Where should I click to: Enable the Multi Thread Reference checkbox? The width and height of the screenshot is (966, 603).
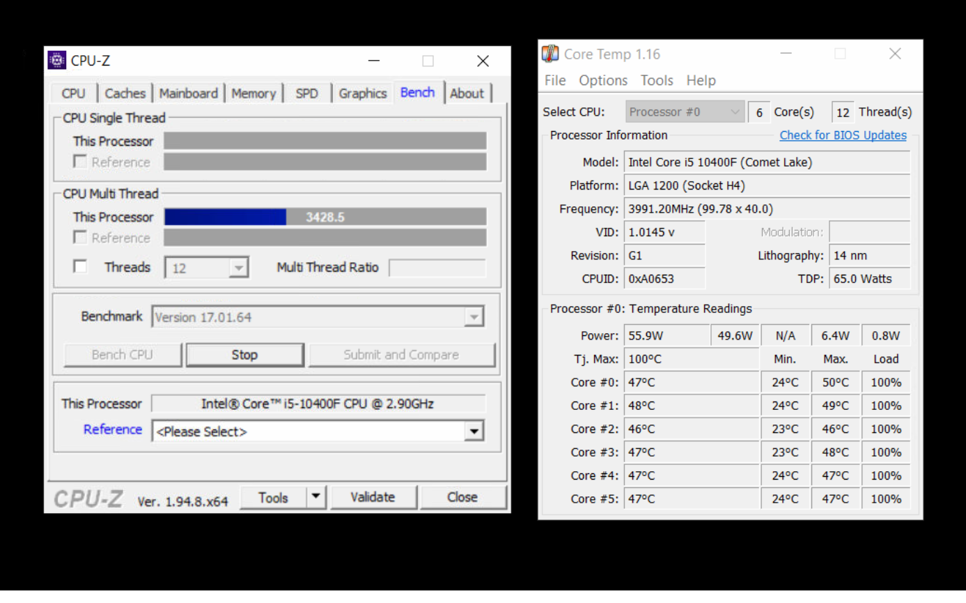[80, 238]
